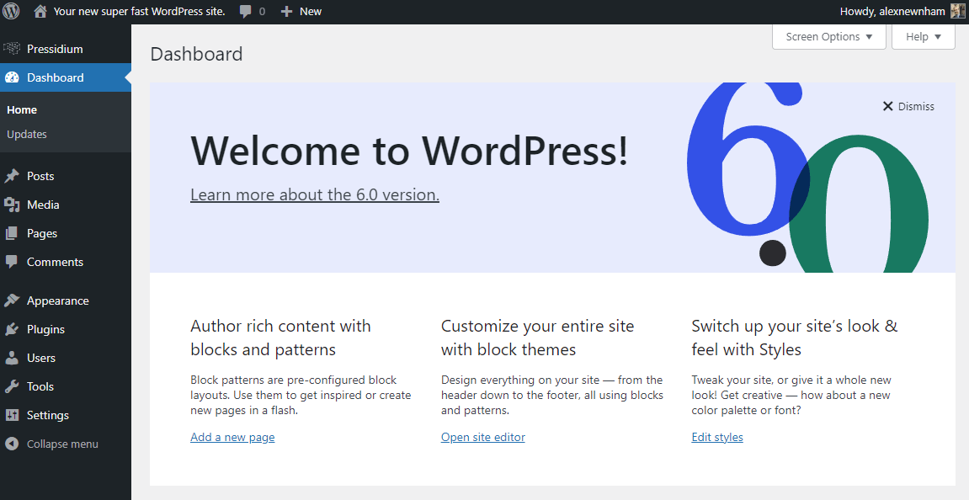The height and width of the screenshot is (500, 969).
Task: Click the 'Edit styles' link
Action: (717, 437)
